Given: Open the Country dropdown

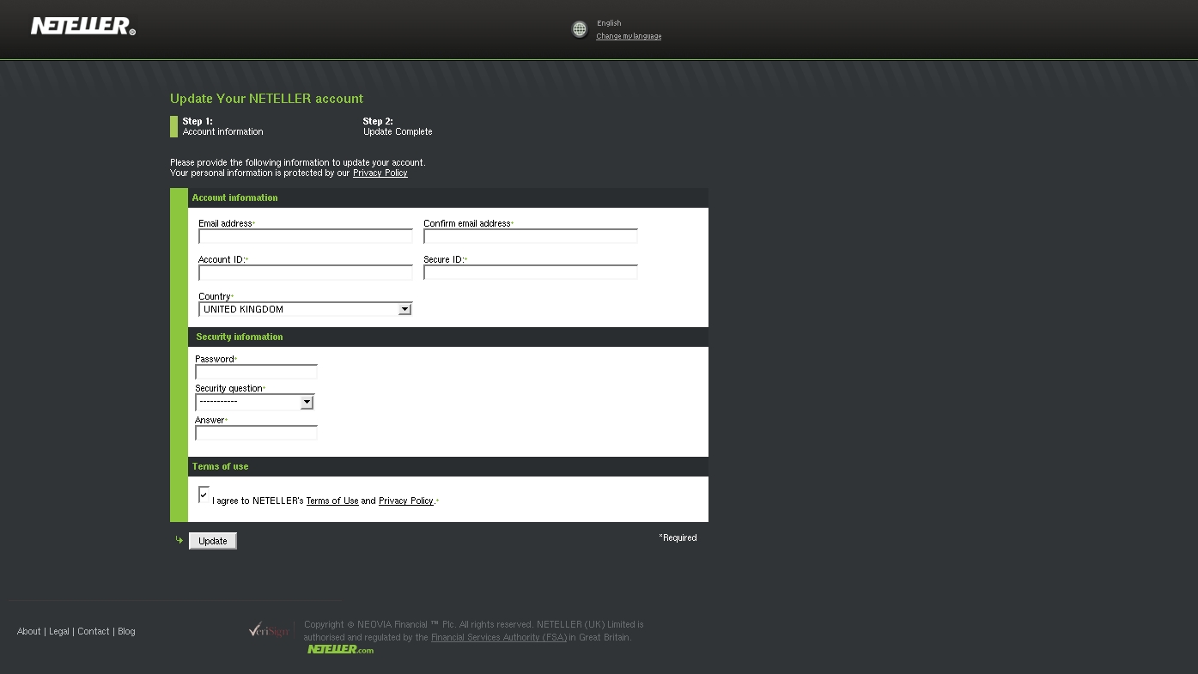Looking at the screenshot, I should point(306,309).
